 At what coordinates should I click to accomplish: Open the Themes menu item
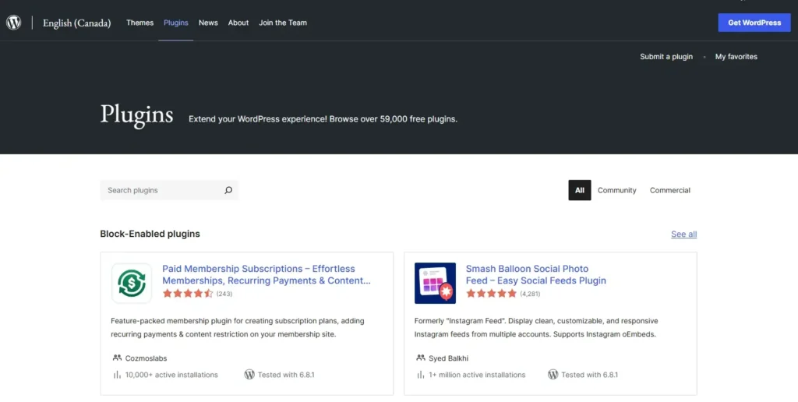point(140,23)
